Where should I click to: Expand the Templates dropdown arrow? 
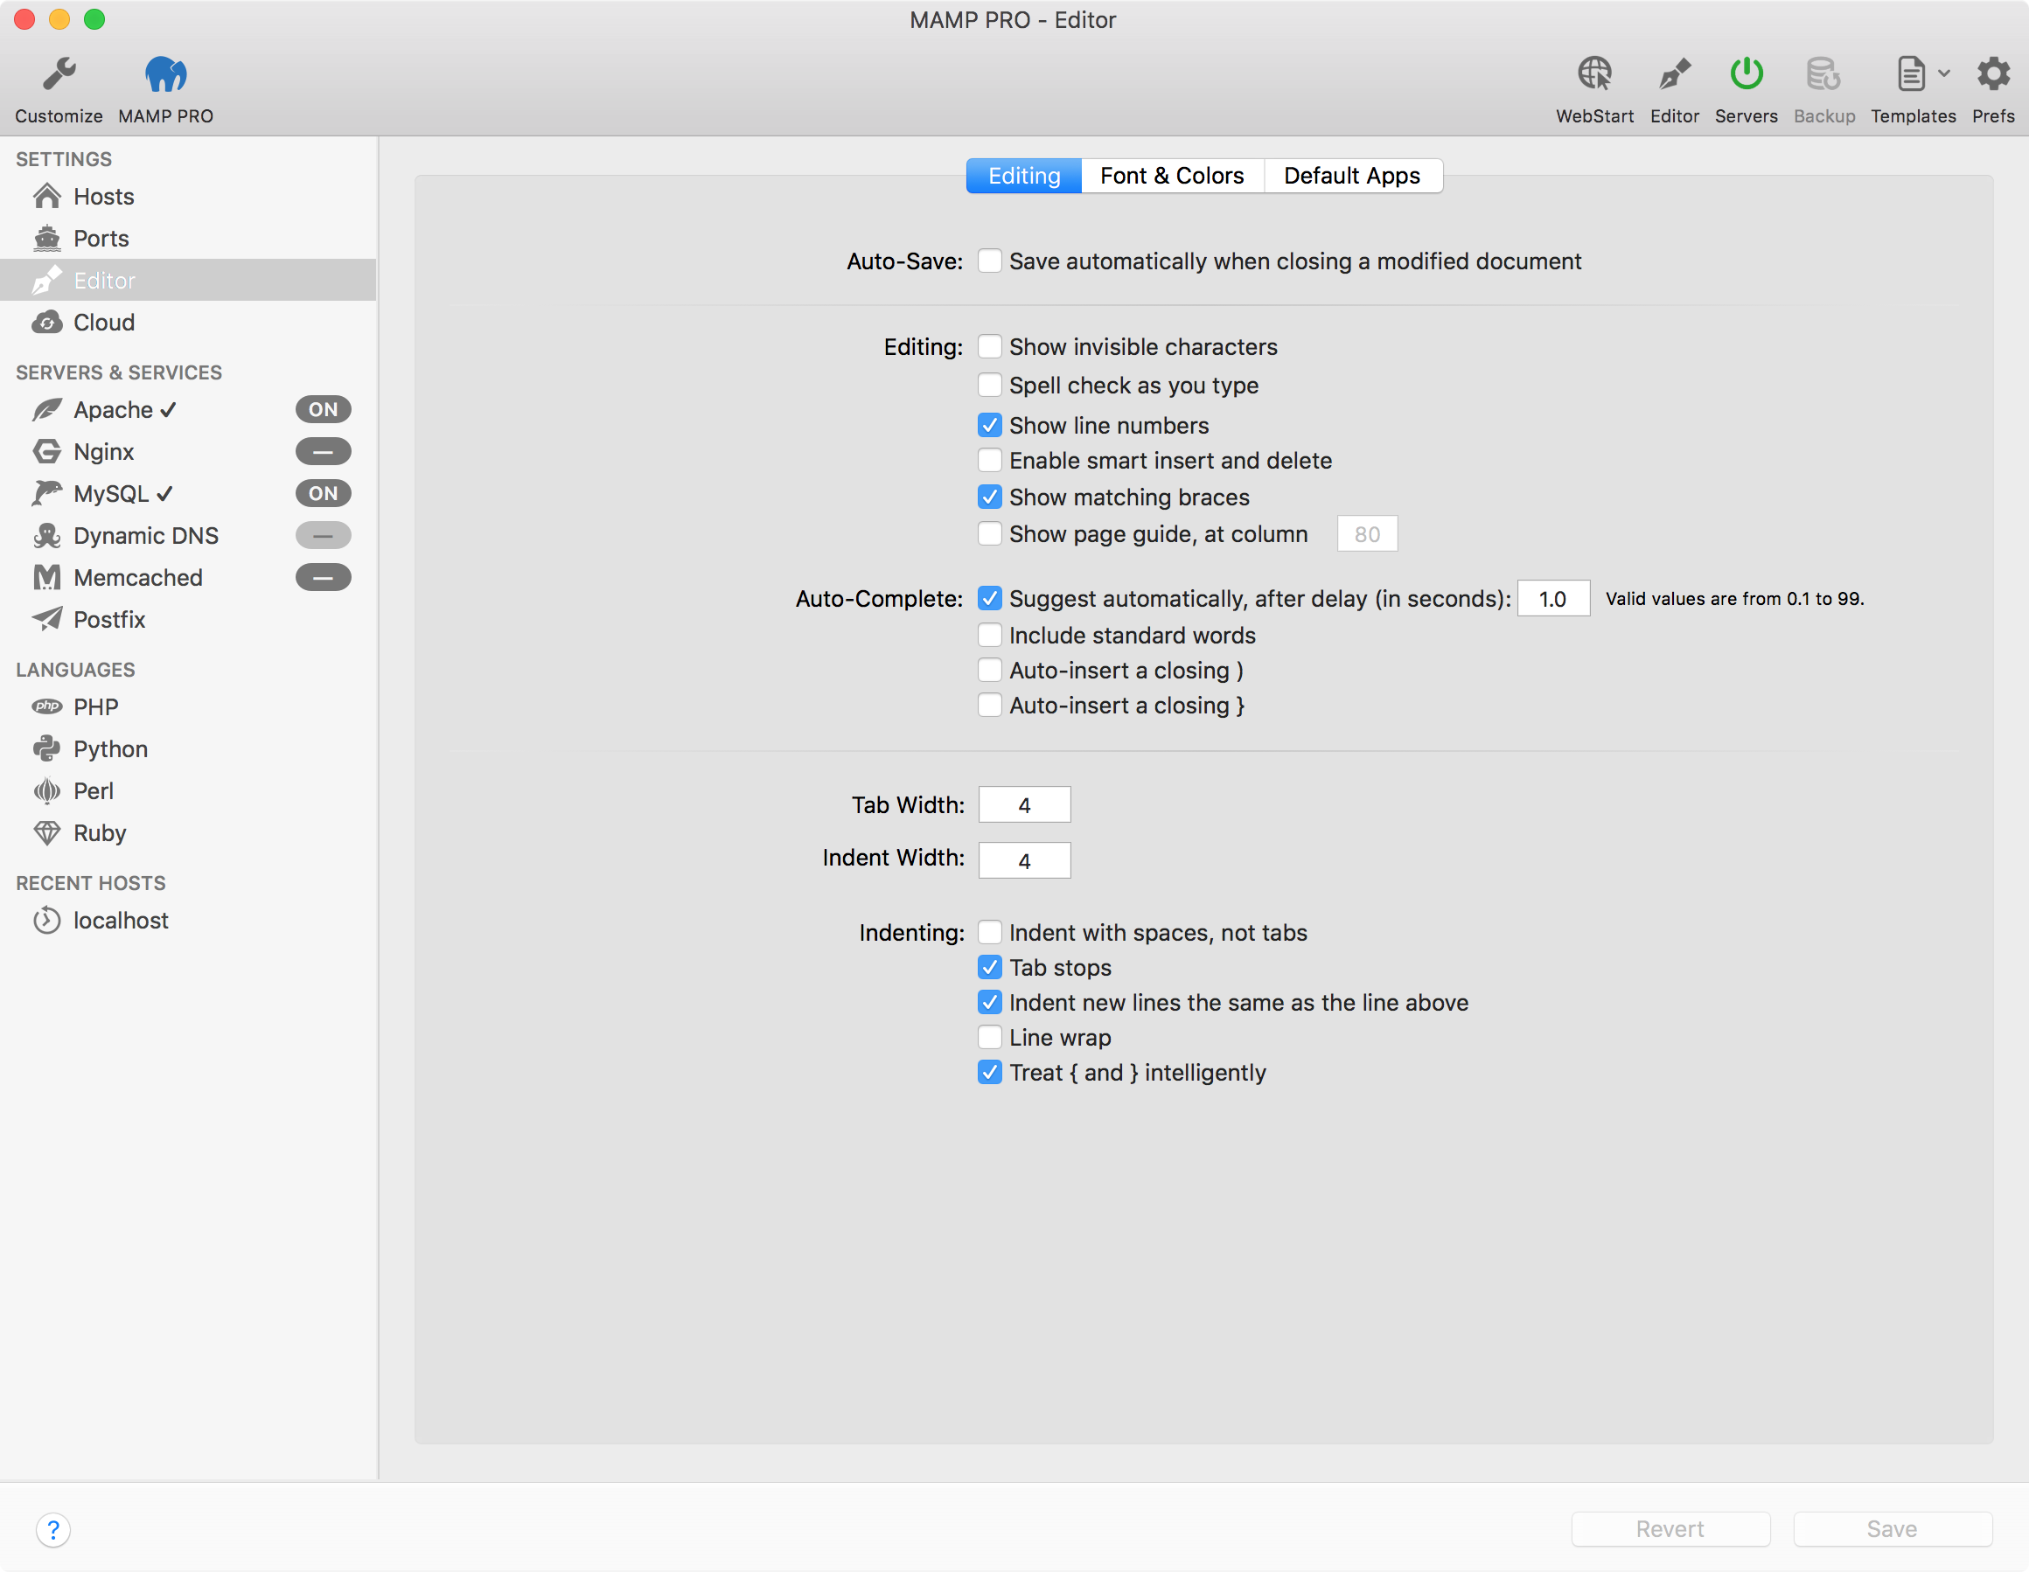1943,73
